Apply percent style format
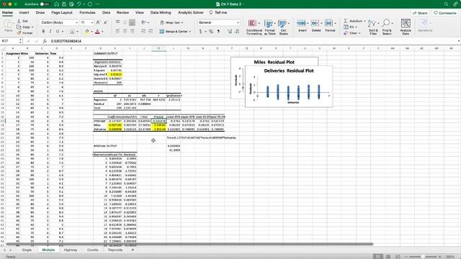The height and width of the screenshot is (259, 461). pos(211,31)
